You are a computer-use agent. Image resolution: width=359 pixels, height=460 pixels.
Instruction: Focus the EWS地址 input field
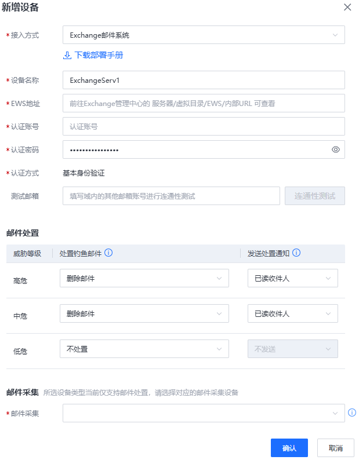204,103
